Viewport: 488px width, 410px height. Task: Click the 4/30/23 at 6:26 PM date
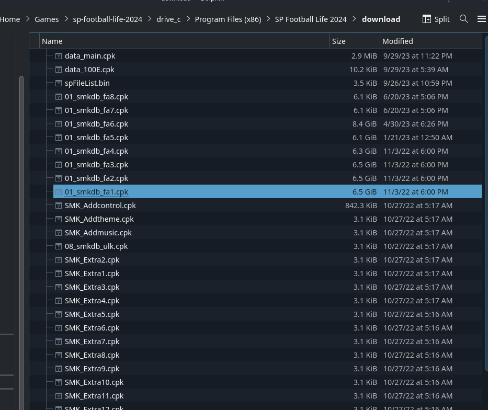(x=415, y=124)
